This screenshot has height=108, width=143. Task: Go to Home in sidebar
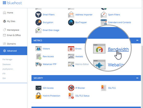point(8,12)
